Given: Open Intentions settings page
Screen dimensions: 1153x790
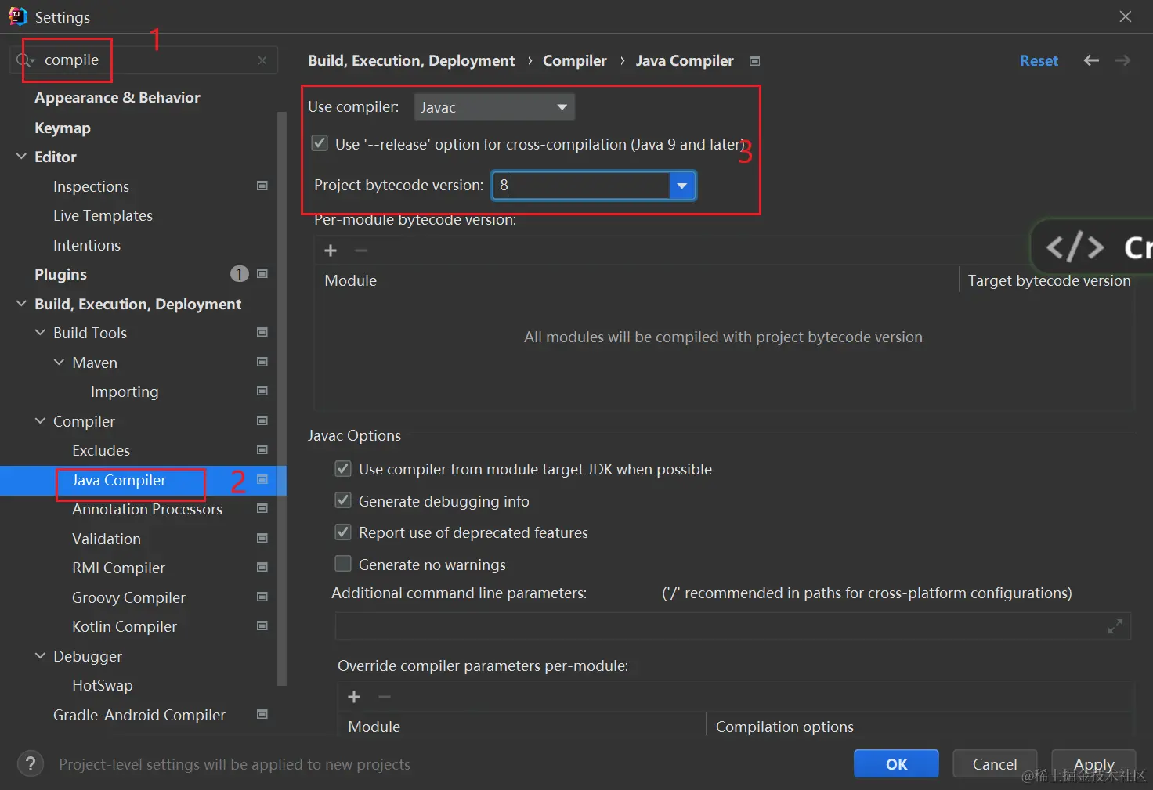Looking at the screenshot, I should 87,245.
